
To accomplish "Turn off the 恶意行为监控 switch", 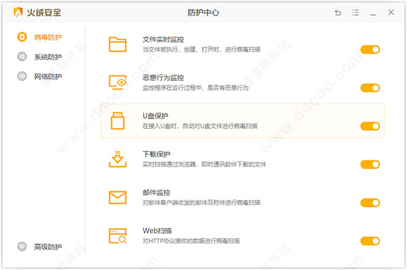I will [x=370, y=88].
